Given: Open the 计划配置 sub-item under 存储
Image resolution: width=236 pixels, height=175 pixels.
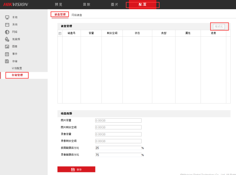Looking at the screenshot, I should click(x=17, y=68).
